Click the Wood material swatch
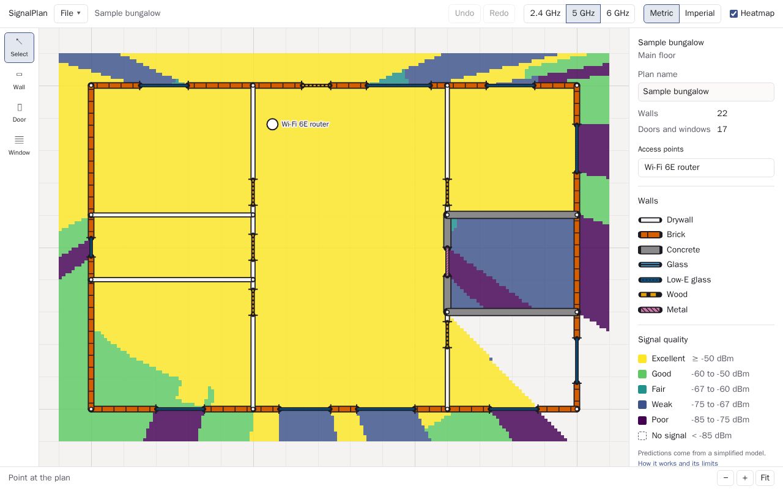 click(x=650, y=295)
